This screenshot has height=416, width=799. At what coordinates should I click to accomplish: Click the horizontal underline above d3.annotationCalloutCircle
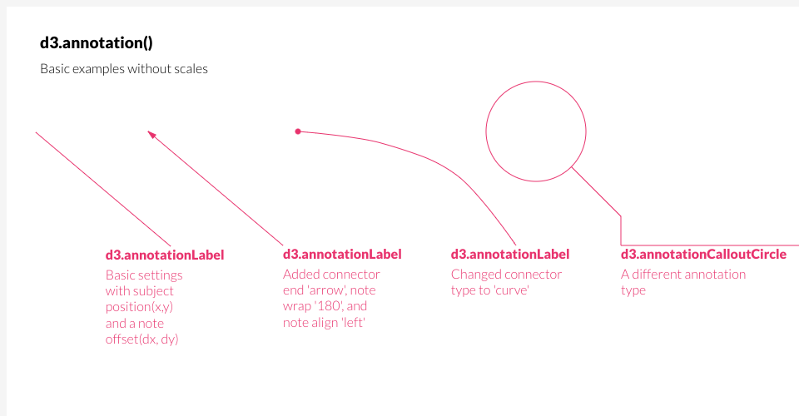[x=710, y=245]
